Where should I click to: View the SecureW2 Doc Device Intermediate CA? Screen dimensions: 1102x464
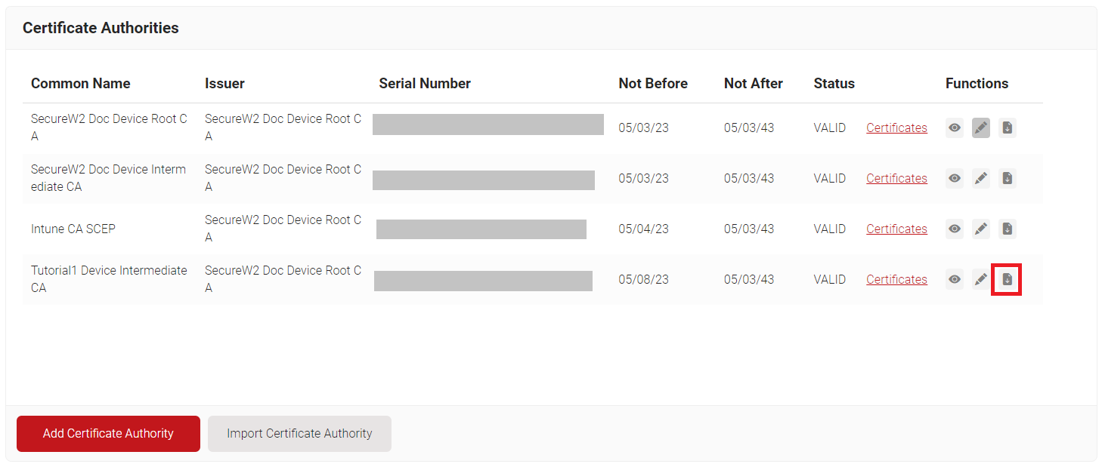coord(955,179)
